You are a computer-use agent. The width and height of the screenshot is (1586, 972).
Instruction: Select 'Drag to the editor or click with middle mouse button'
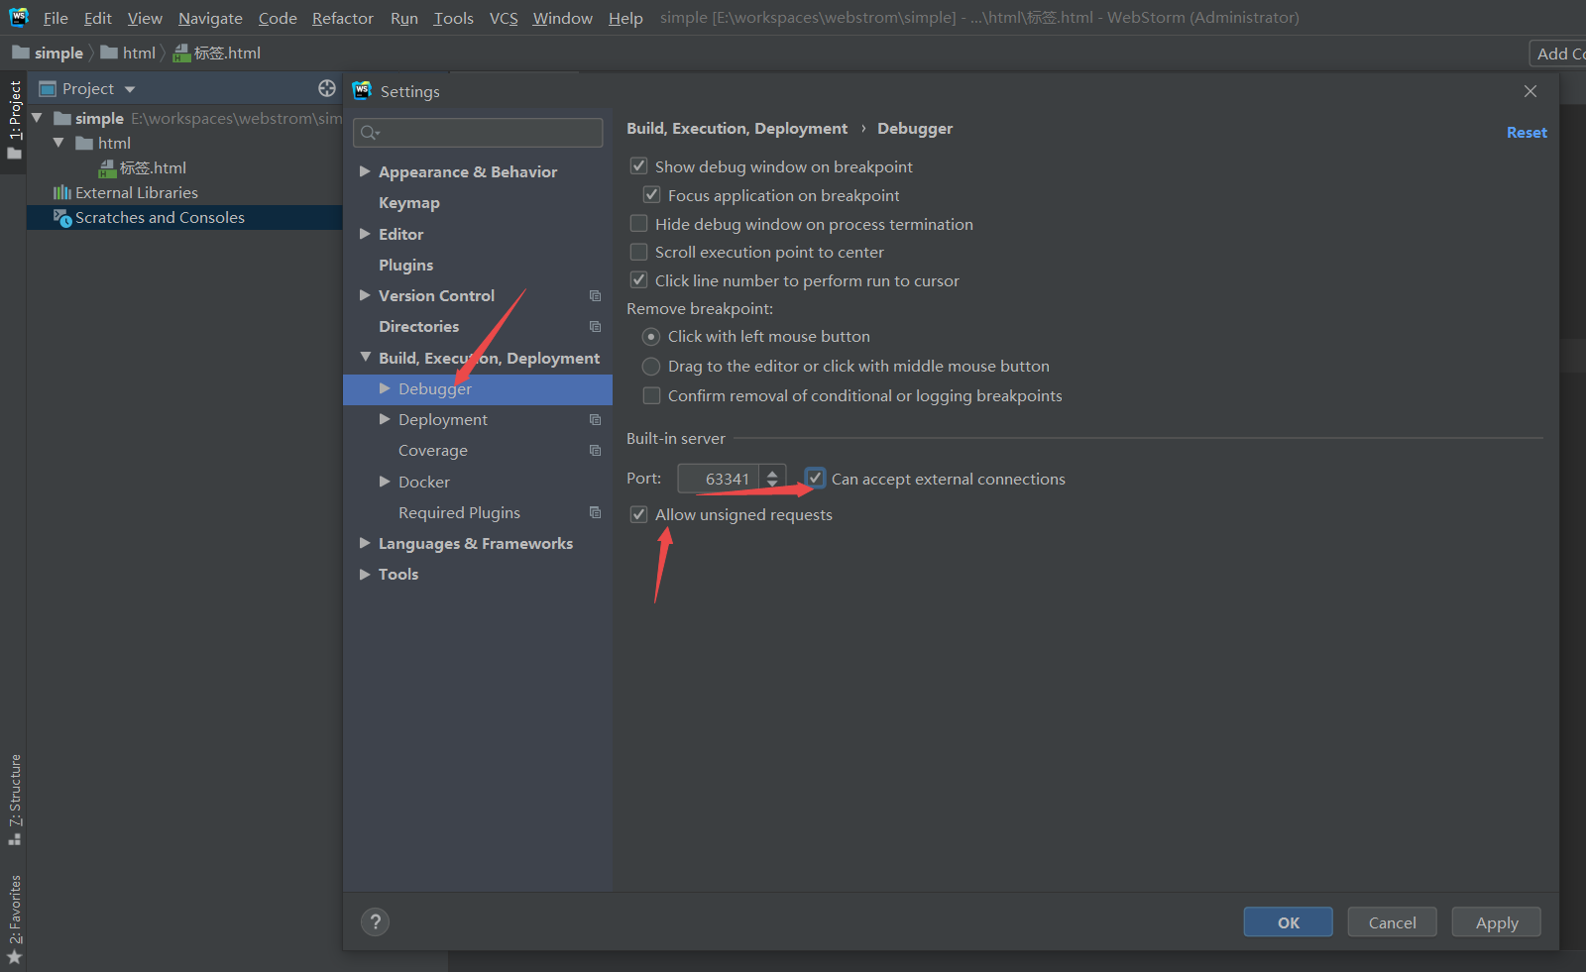point(651,366)
